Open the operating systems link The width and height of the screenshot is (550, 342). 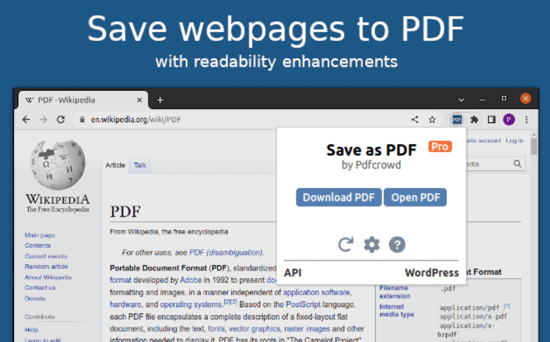(191, 305)
